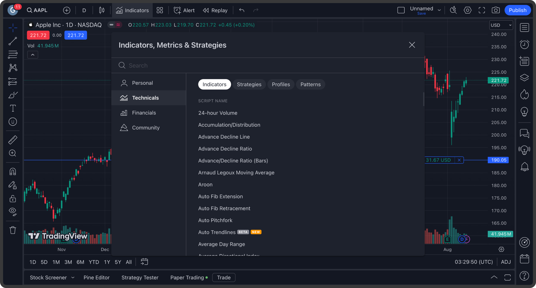Expand the Unnamed layout dropdown arrow
The height and width of the screenshot is (288, 536).
[439, 10]
